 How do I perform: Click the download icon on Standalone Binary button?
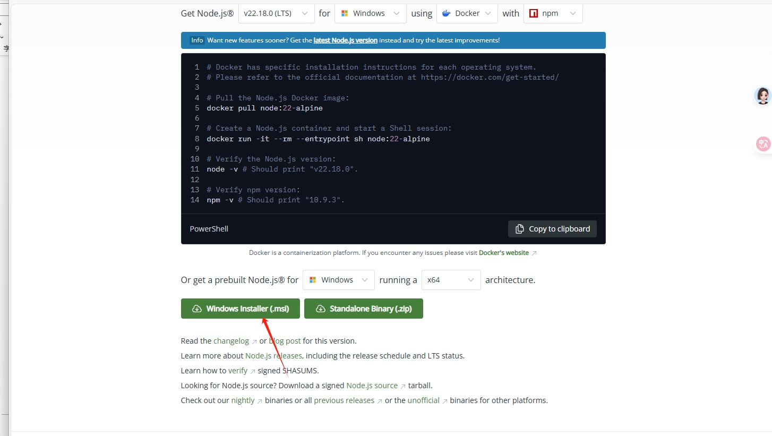tap(320, 309)
